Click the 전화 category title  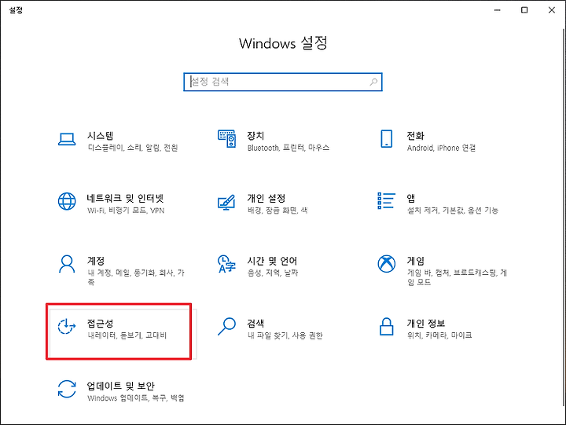click(416, 136)
